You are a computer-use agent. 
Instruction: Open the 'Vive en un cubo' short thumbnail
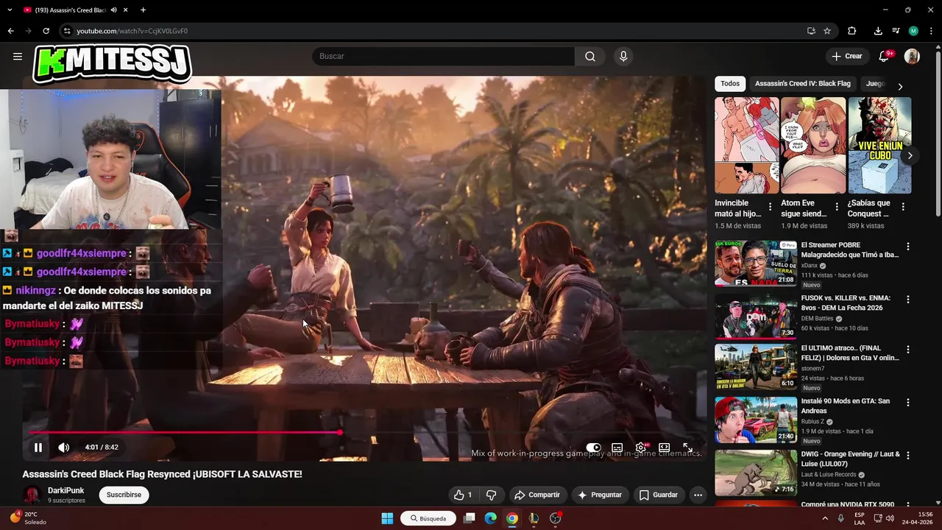click(879, 145)
